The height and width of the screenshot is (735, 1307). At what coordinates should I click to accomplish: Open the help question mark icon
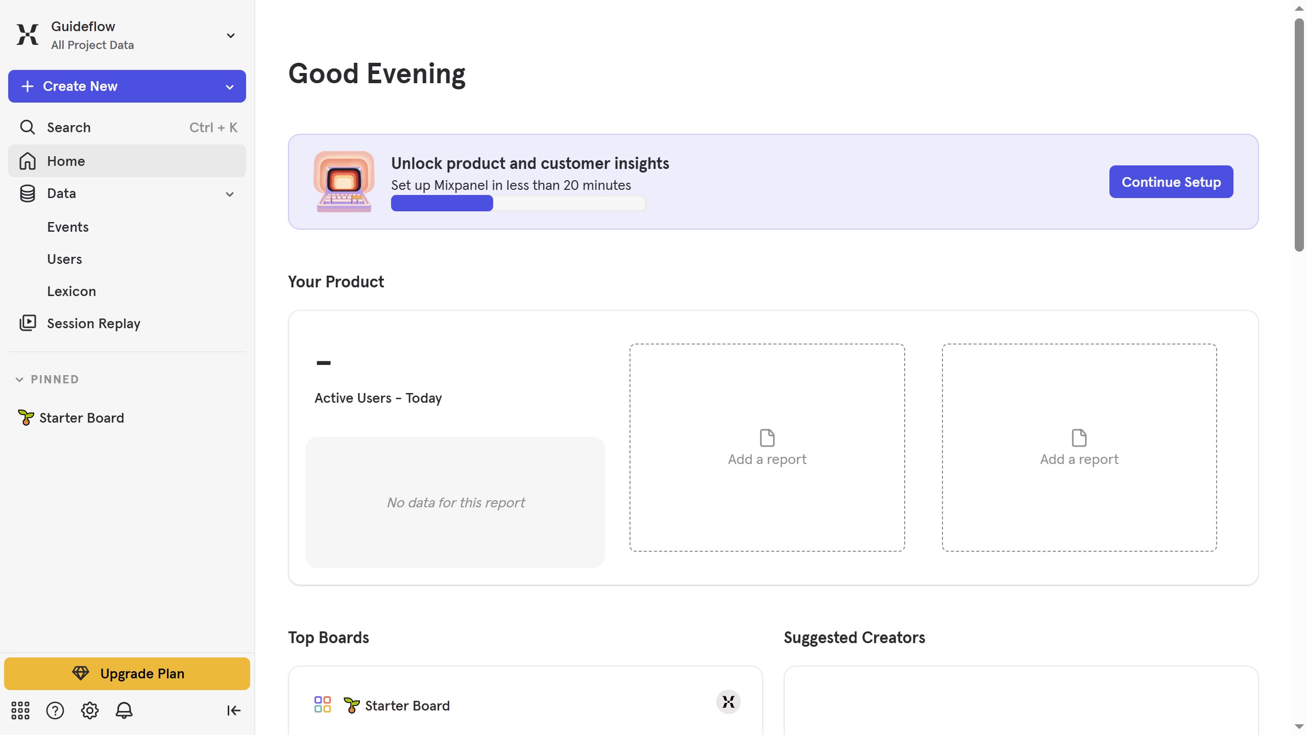[x=55, y=710]
